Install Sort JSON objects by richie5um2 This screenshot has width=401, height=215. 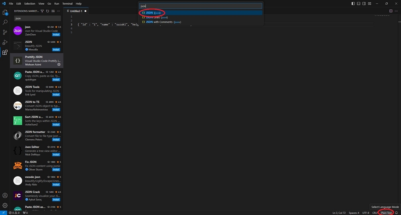[56, 125]
